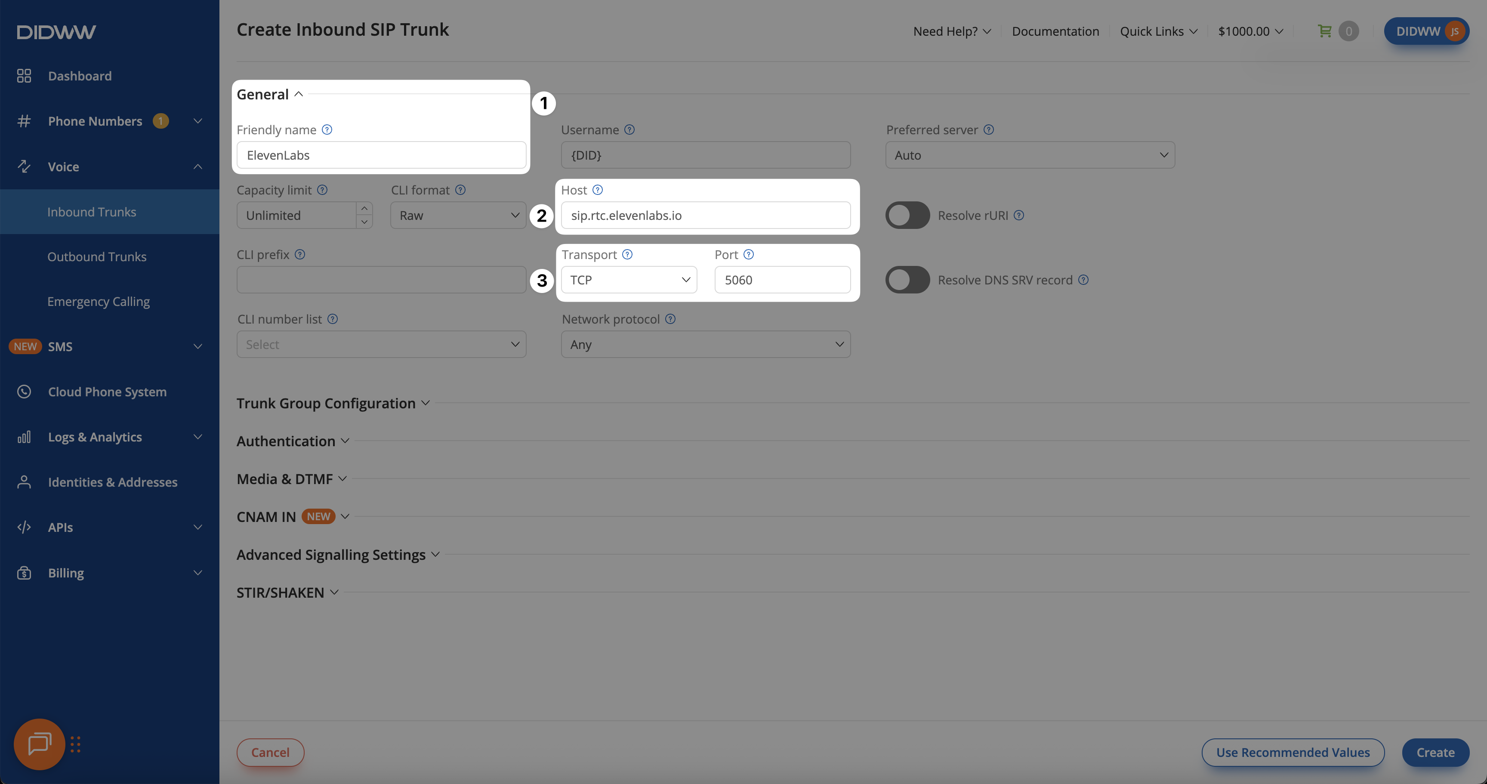Click the Host input field
The image size is (1487, 784).
click(x=705, y=215)
